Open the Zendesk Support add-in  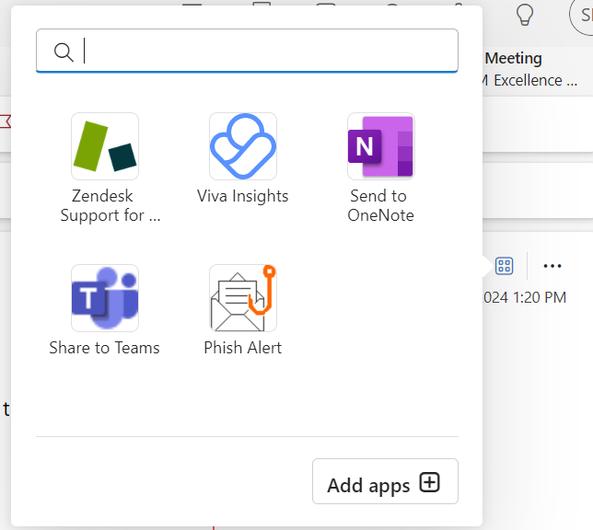coord(105,146)
